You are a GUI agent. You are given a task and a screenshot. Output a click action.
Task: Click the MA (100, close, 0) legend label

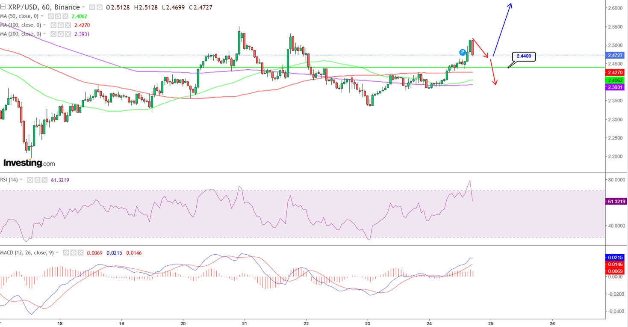(21, 25)
